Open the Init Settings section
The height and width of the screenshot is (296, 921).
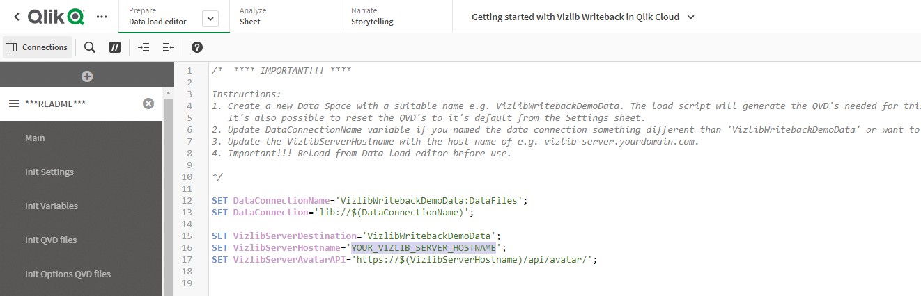tap(82, 172)
